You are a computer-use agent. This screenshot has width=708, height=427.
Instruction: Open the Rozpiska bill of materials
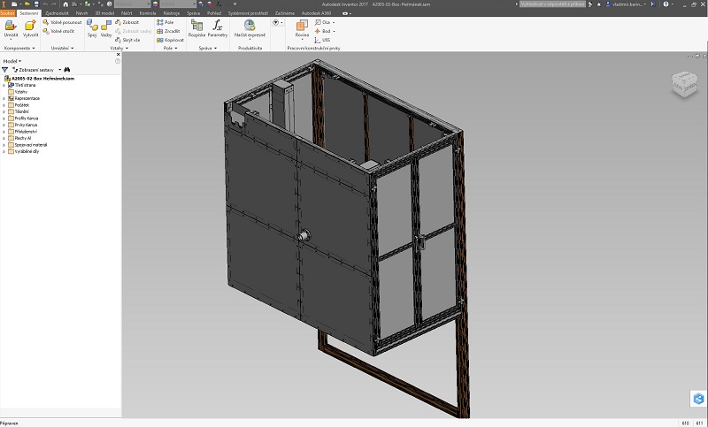click(196, 27)
